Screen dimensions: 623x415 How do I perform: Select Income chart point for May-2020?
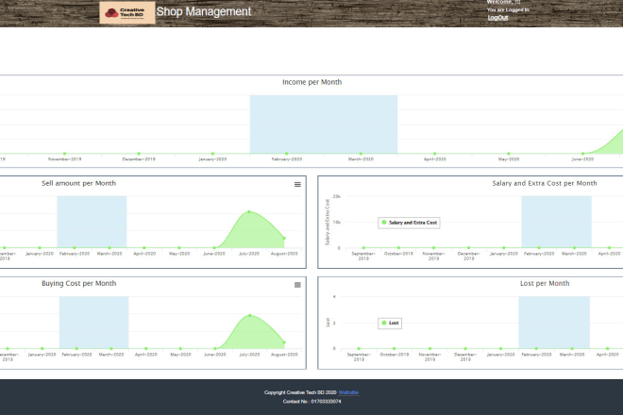(x=509, y=154)
